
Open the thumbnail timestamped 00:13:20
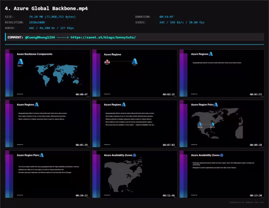(222, 174)
